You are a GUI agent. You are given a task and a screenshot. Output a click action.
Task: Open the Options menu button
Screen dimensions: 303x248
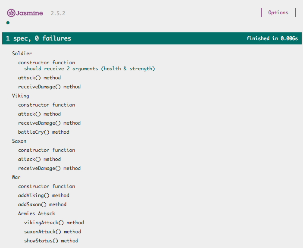[x=278, y=13]
